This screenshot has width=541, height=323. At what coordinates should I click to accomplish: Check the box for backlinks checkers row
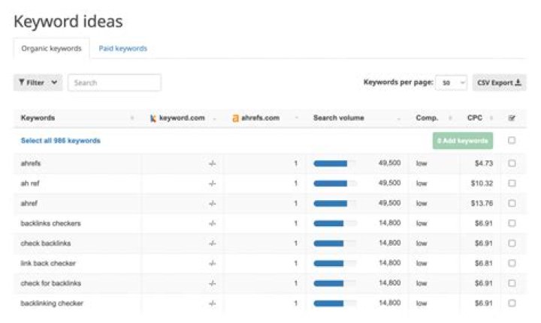512,223
